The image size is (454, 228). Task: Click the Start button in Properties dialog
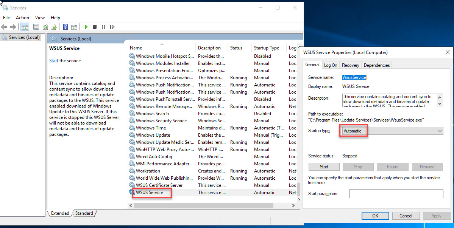click(324, 167)
